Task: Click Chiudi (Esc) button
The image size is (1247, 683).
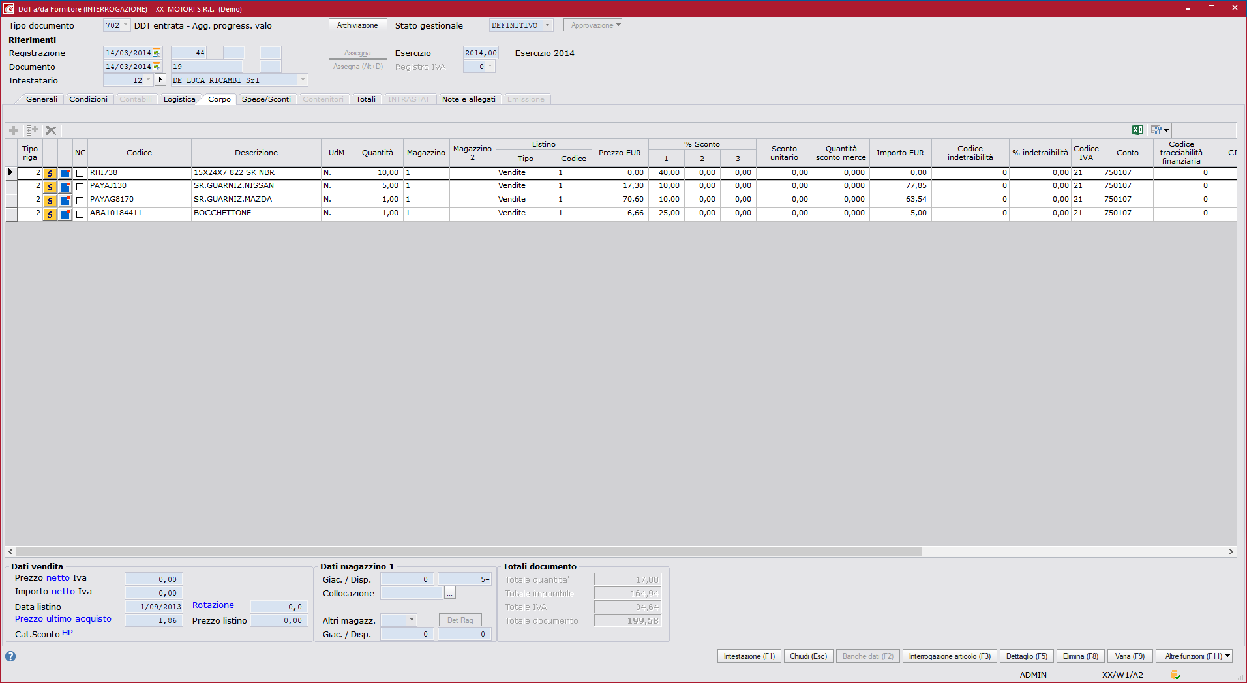Action: pos(809,656)
